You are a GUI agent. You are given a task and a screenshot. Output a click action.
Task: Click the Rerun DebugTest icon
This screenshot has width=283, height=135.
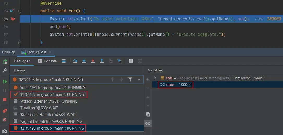pos(5,62)
